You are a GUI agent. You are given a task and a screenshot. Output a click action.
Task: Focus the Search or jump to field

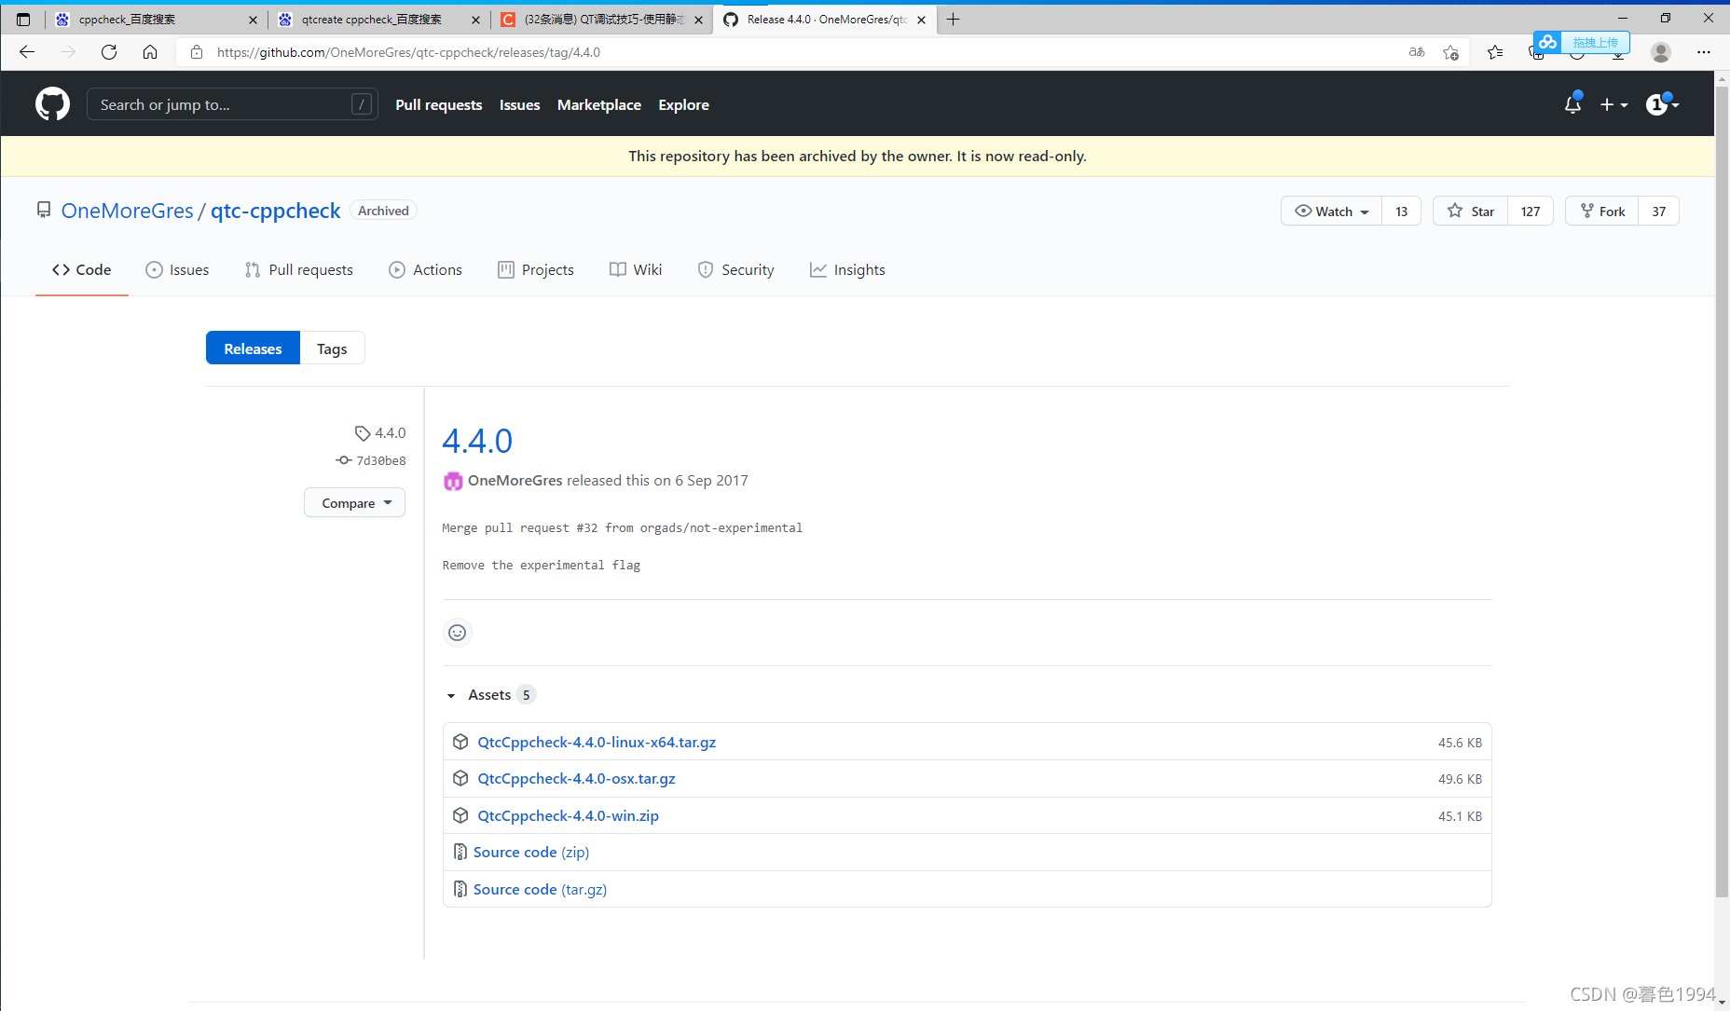click(x=232, y=104)
